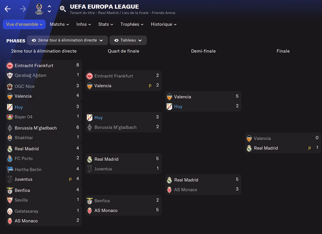
Task: Open the search magnifier icon
Action: (62, 9)
